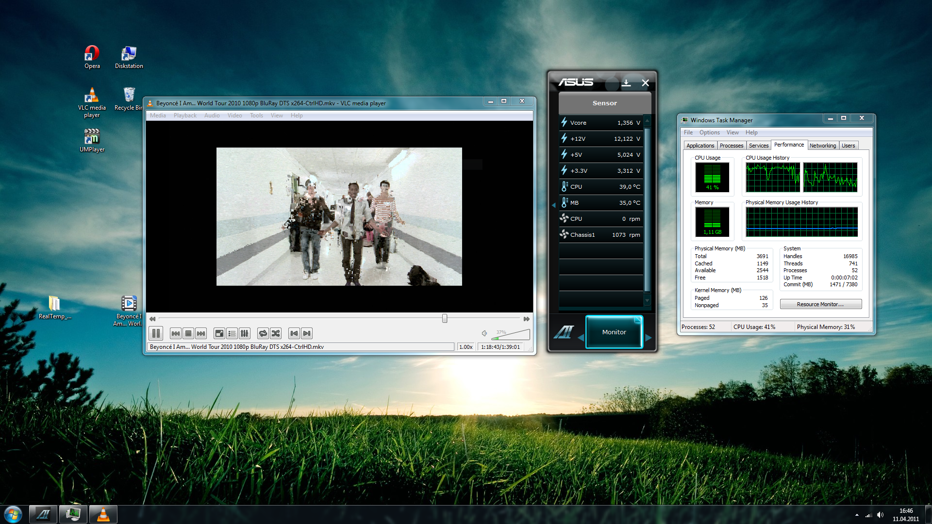Open Task Manager Options menu
The height and width of the screenshot is (524, 932).
click(x=710, y=132)
